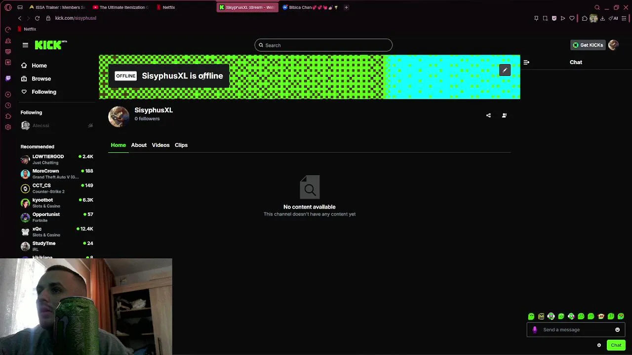632x355 pixels.
Task: Switch to the About tab
Action: pos(139,145)
